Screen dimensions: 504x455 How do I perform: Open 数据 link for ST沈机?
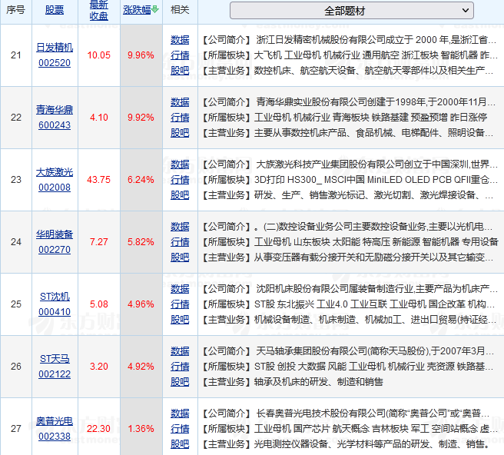(x=180, y=289)
